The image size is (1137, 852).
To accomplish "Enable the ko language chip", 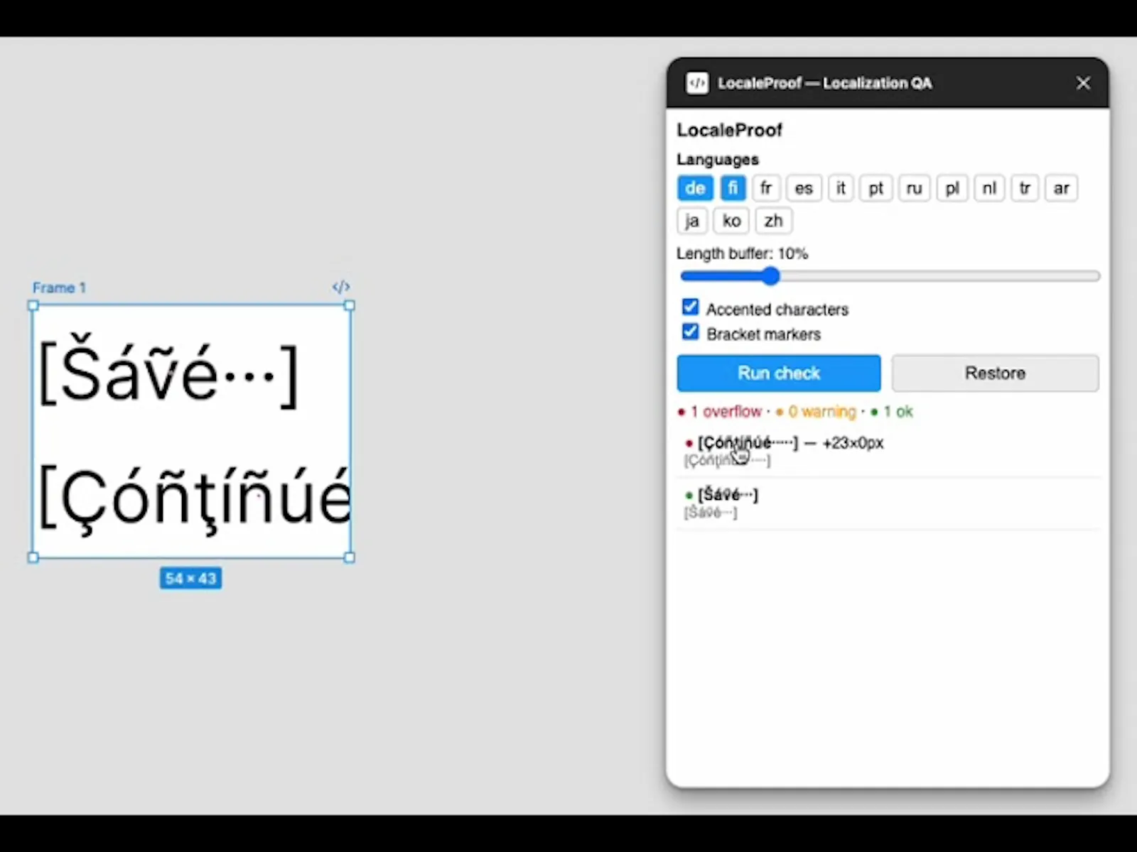I will (731, 221).
